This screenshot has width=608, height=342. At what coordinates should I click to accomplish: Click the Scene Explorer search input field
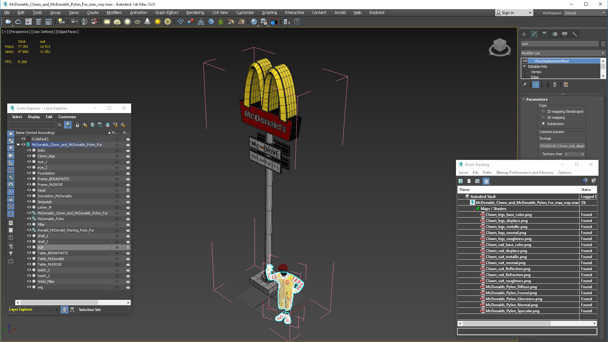[x=32, y=125]
